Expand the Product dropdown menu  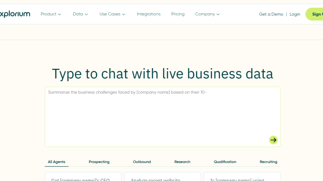tap(51, 14)
